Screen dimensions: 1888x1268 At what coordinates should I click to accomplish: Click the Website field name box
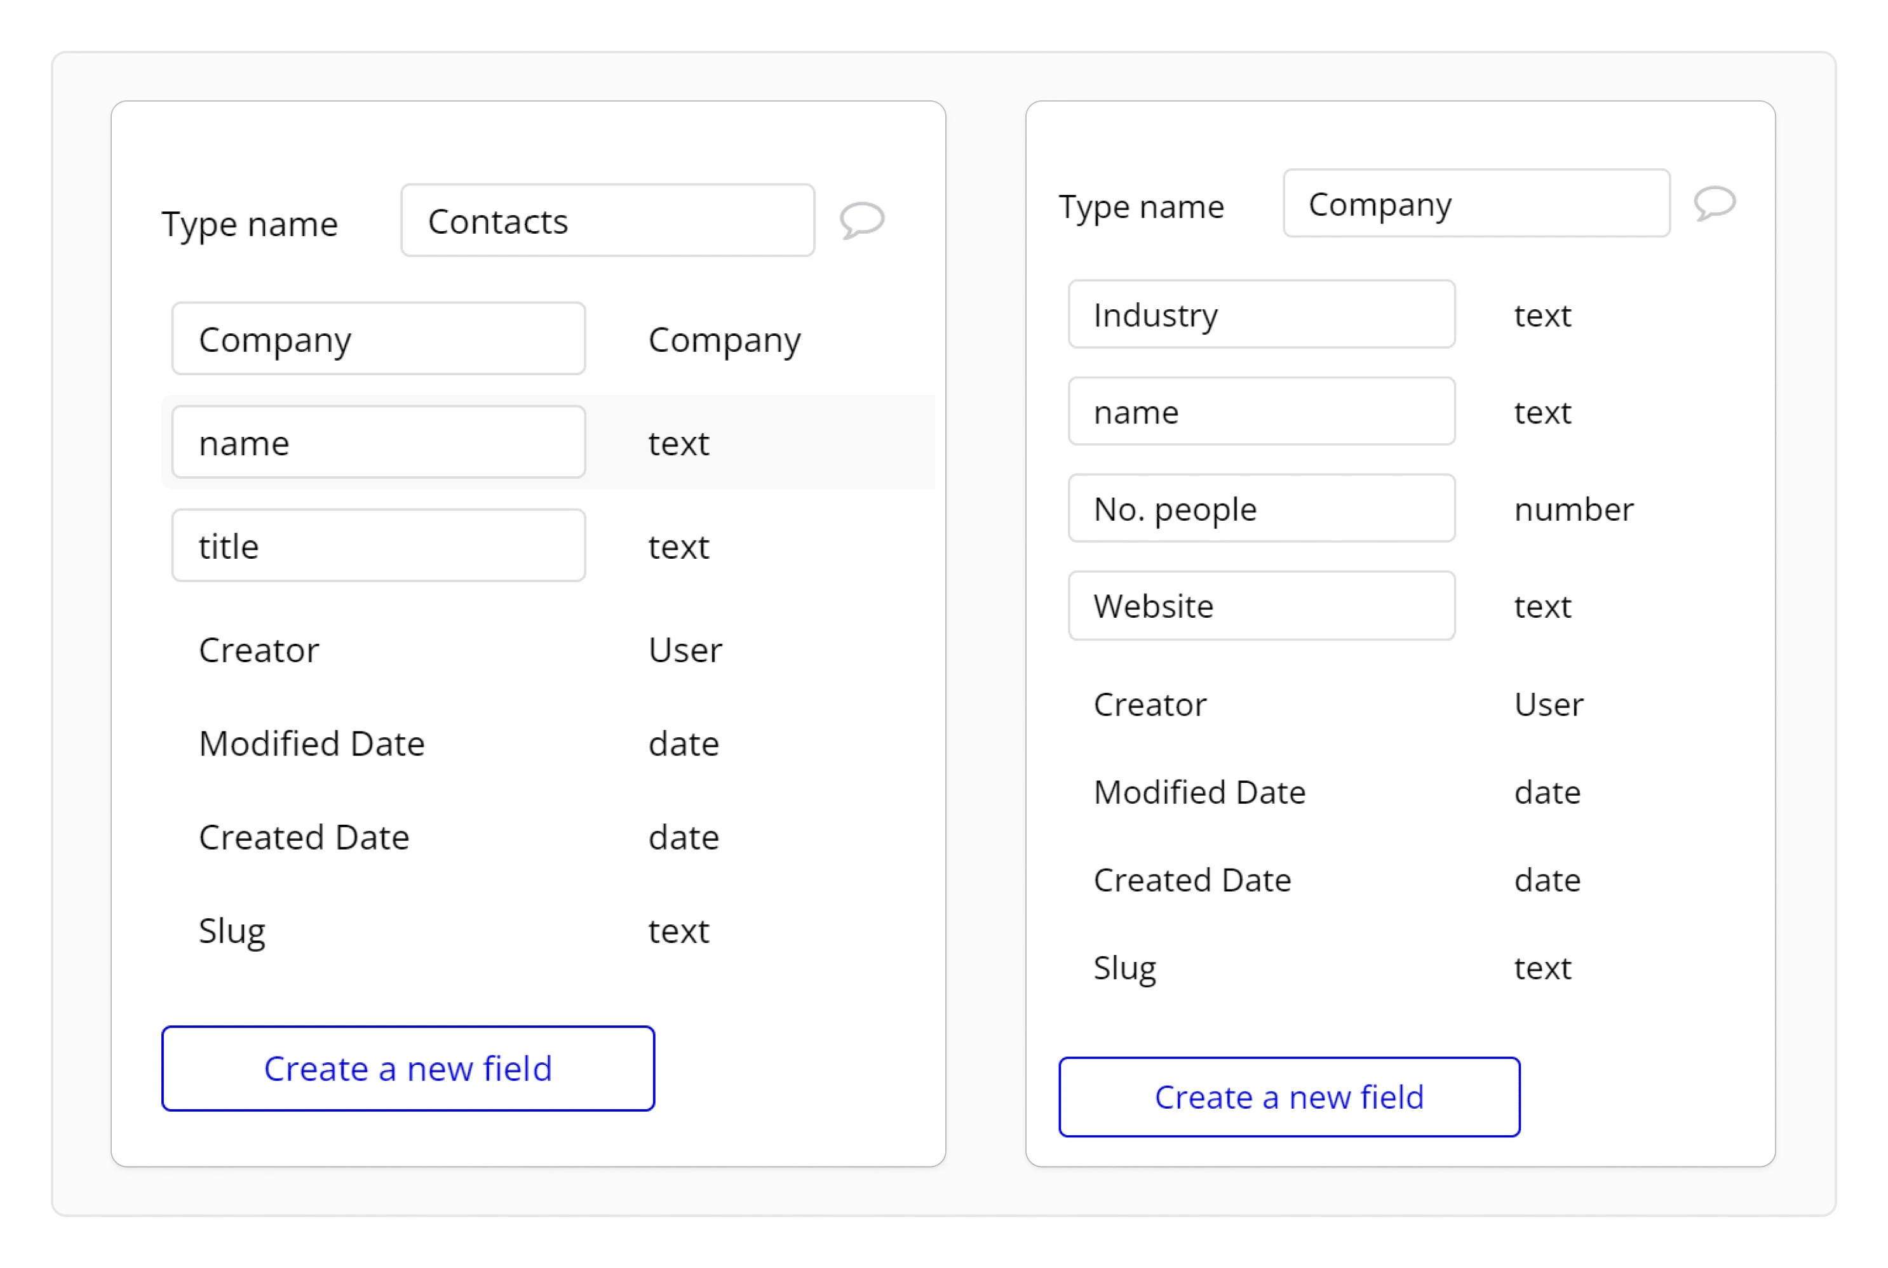point(1261,606)
